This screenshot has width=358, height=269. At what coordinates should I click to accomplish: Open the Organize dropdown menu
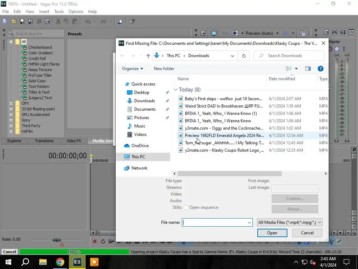(133, 69)
